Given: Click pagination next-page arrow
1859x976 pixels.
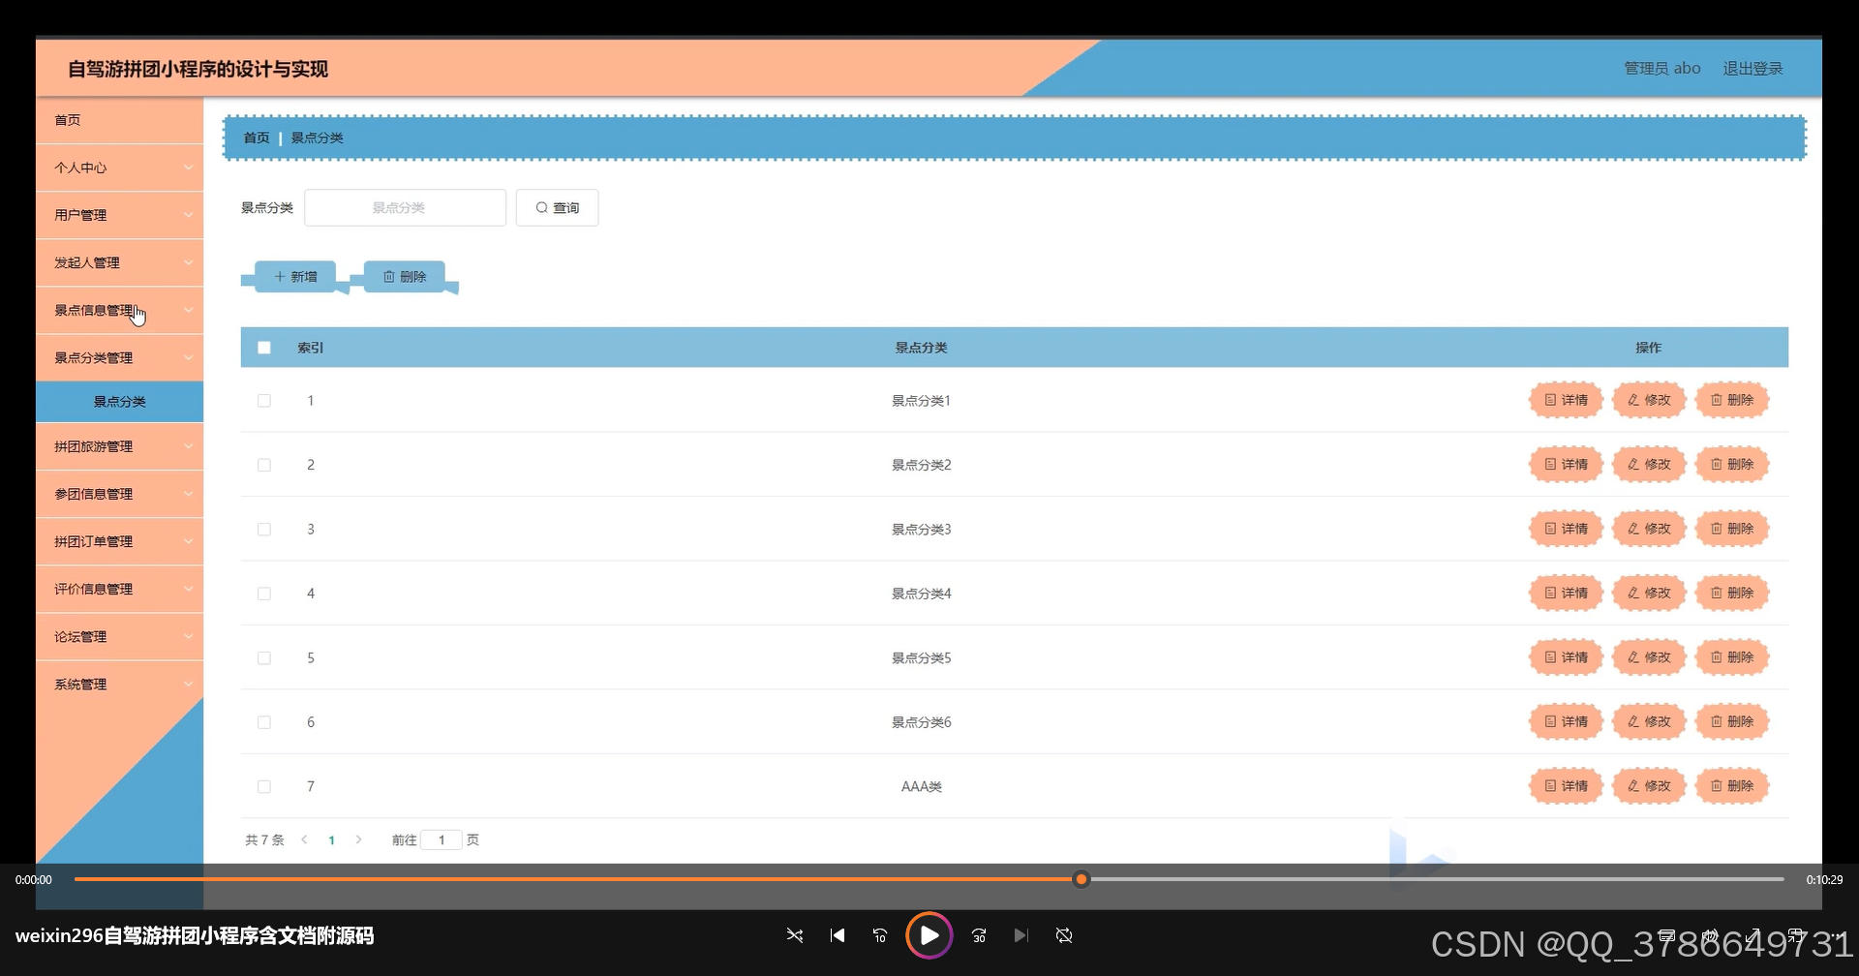Looking at the screenshot, I should [x=358, y=839].
